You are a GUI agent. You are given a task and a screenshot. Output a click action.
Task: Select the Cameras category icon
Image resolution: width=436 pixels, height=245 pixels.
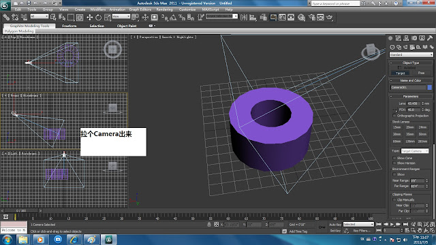[412, 47]
